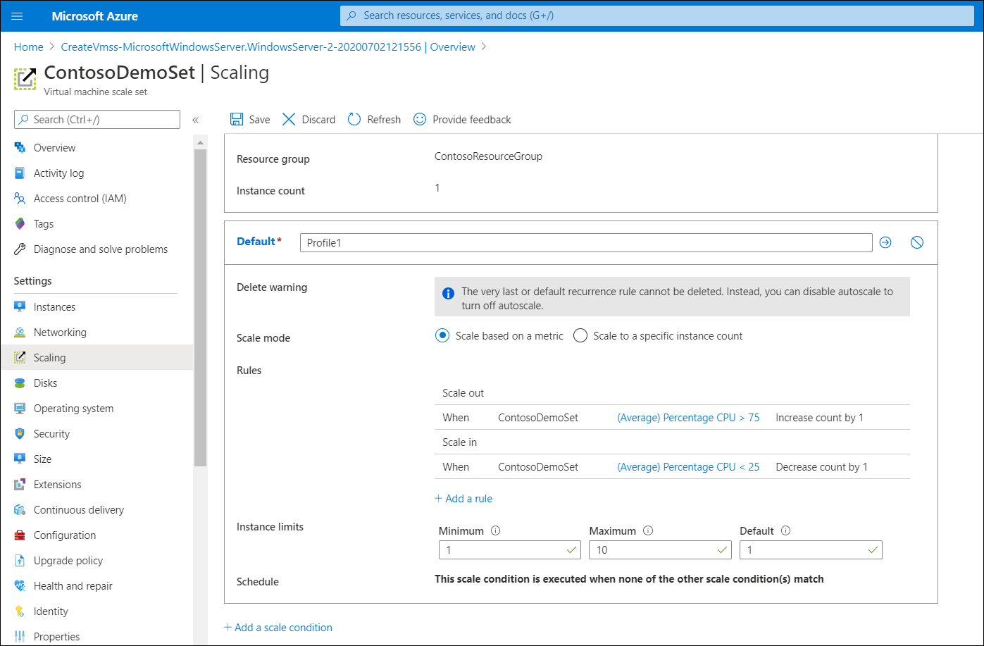This screenshot has height=646, width=984.
Task: Click the arrow icon next to Profile1
Action: [x=886, y=242]
